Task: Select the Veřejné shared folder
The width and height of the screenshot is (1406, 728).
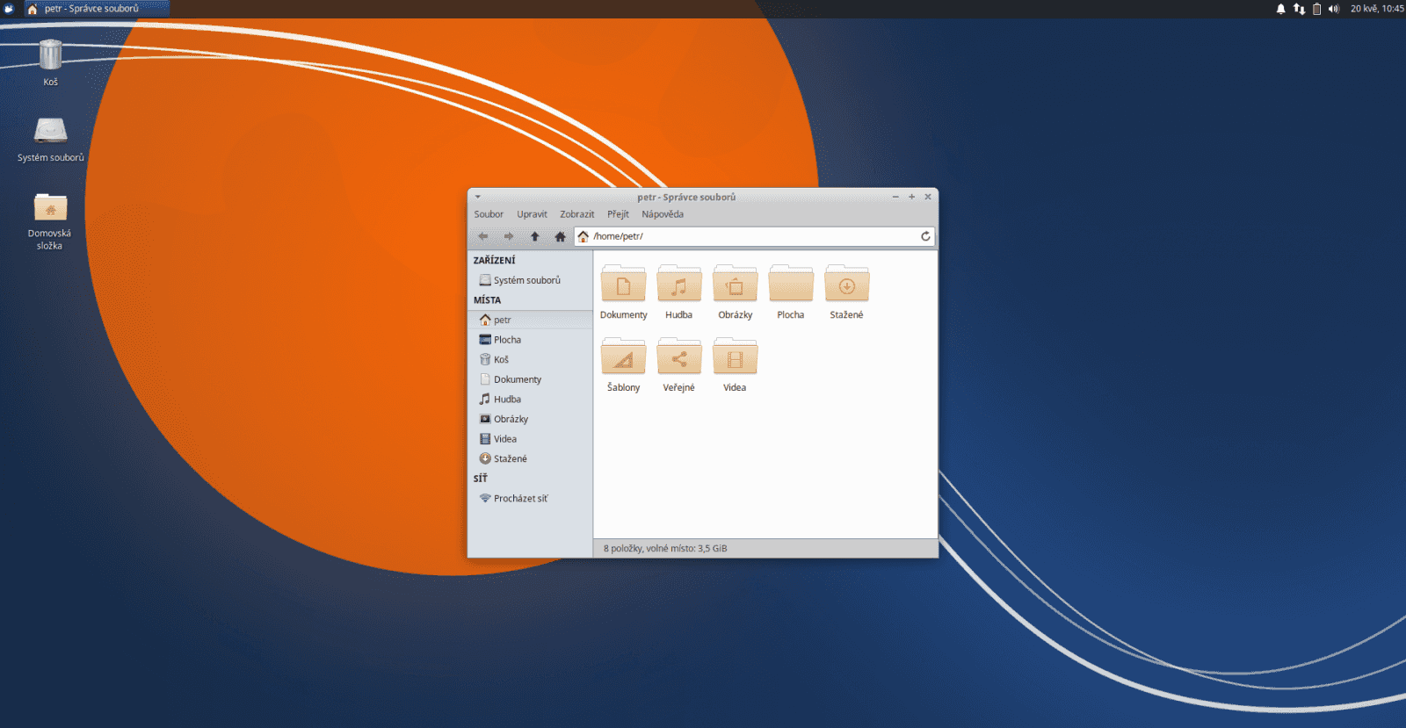Action: [x=678, y=359]
